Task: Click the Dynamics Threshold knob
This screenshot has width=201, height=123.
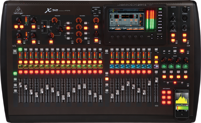Action: [34, 35]
